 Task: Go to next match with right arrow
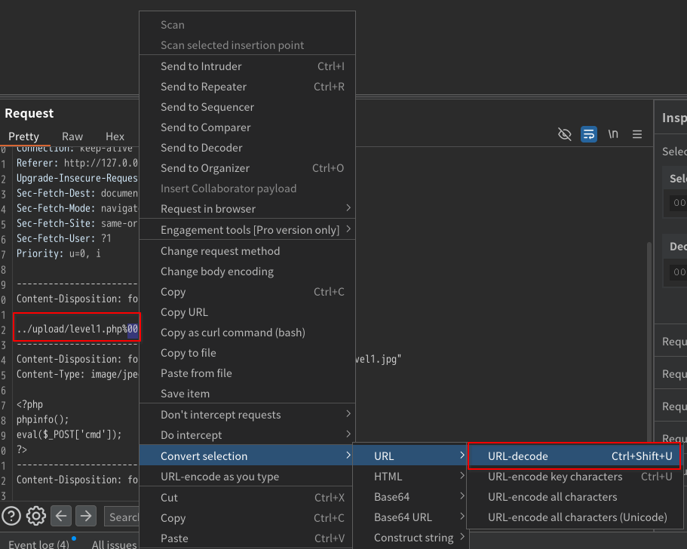click(86, 516)
